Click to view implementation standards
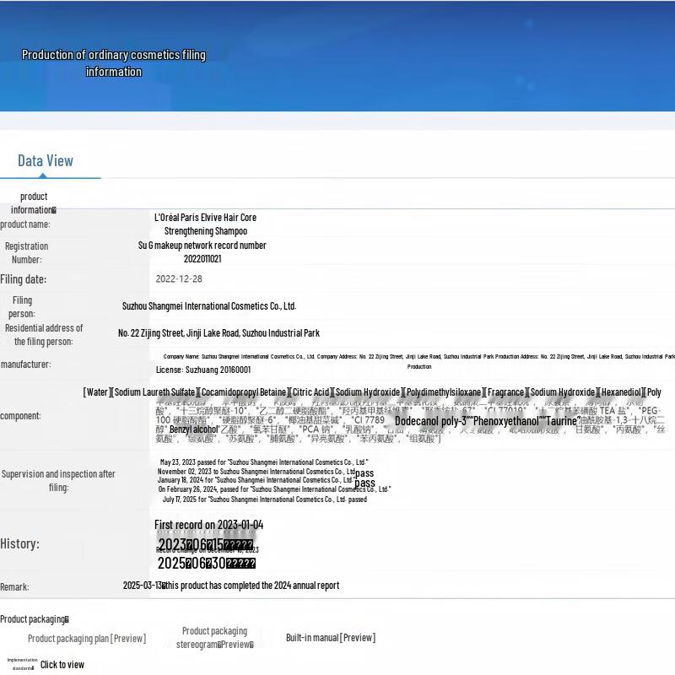 [x=62, y=665]
